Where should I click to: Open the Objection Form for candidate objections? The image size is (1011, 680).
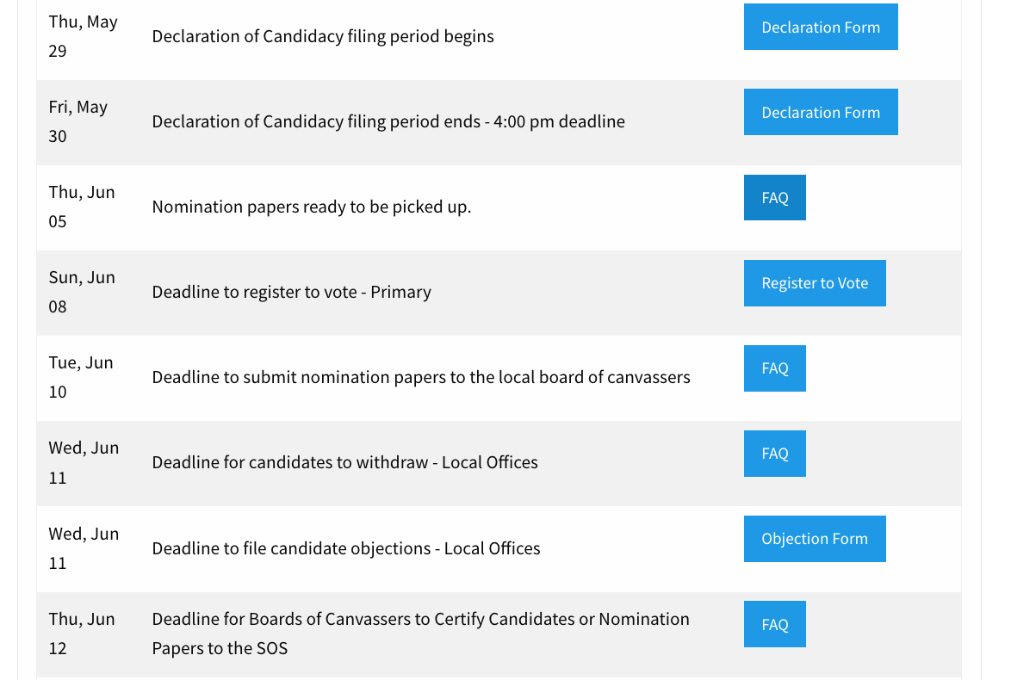pyautogui.click(x=815, y=538)
